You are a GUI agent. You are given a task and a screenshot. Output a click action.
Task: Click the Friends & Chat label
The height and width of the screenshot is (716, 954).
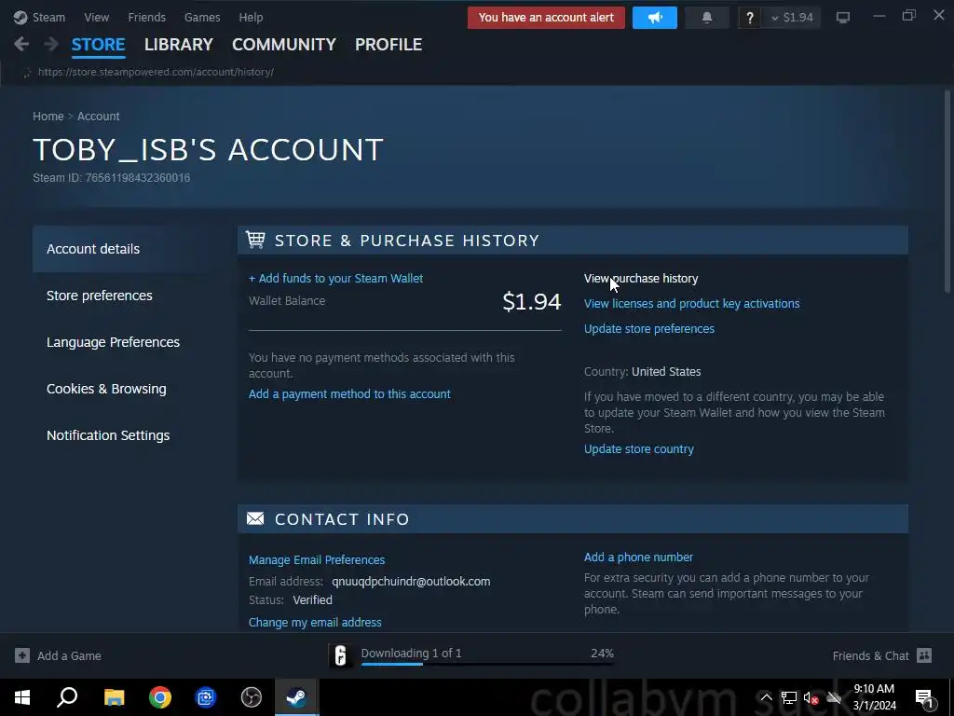click(x=871, y=655)
